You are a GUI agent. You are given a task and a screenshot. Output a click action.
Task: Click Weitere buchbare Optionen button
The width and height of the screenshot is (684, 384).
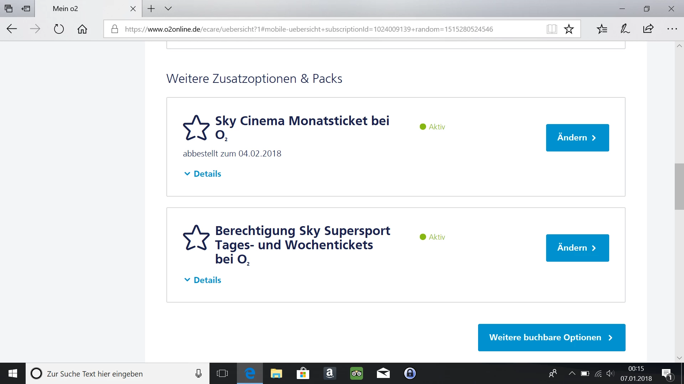tap(551, 337)
